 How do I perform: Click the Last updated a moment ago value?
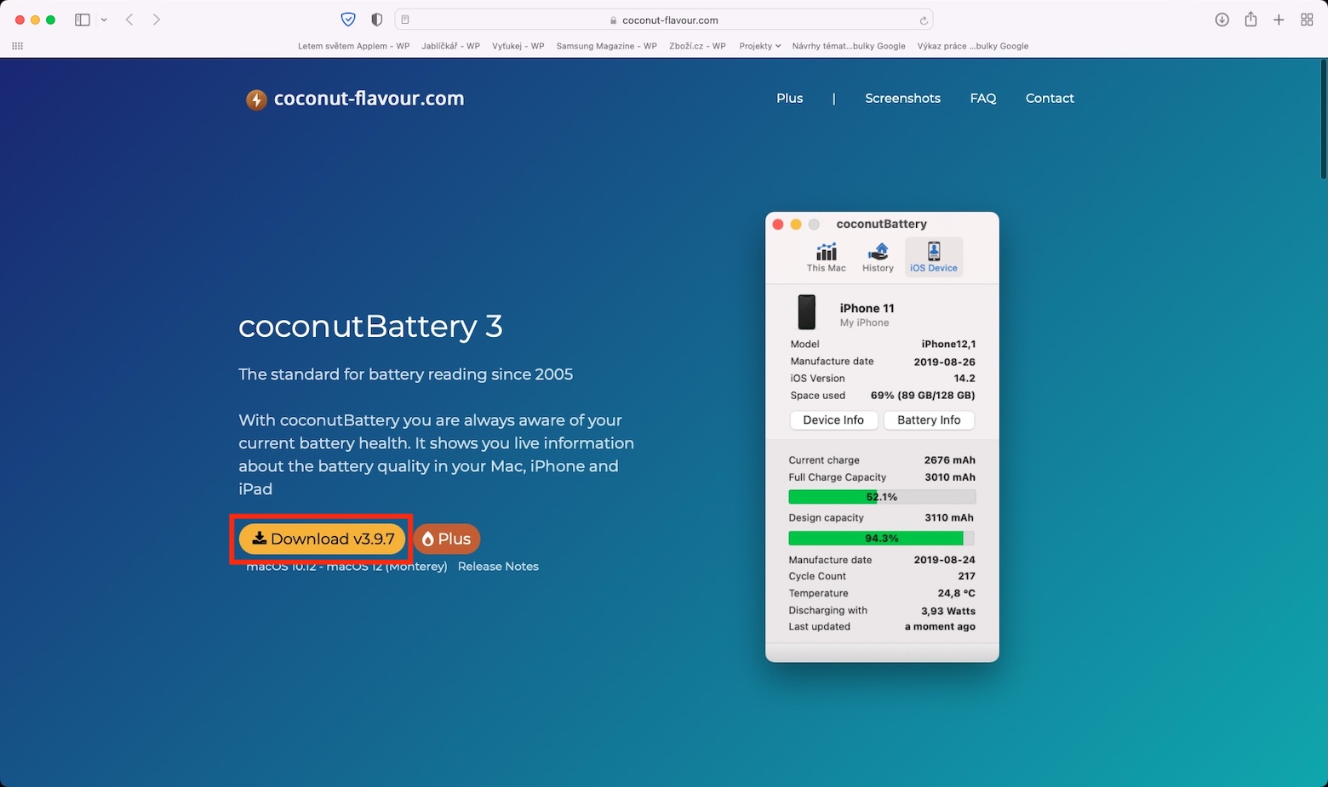click(x=940, y=627)
